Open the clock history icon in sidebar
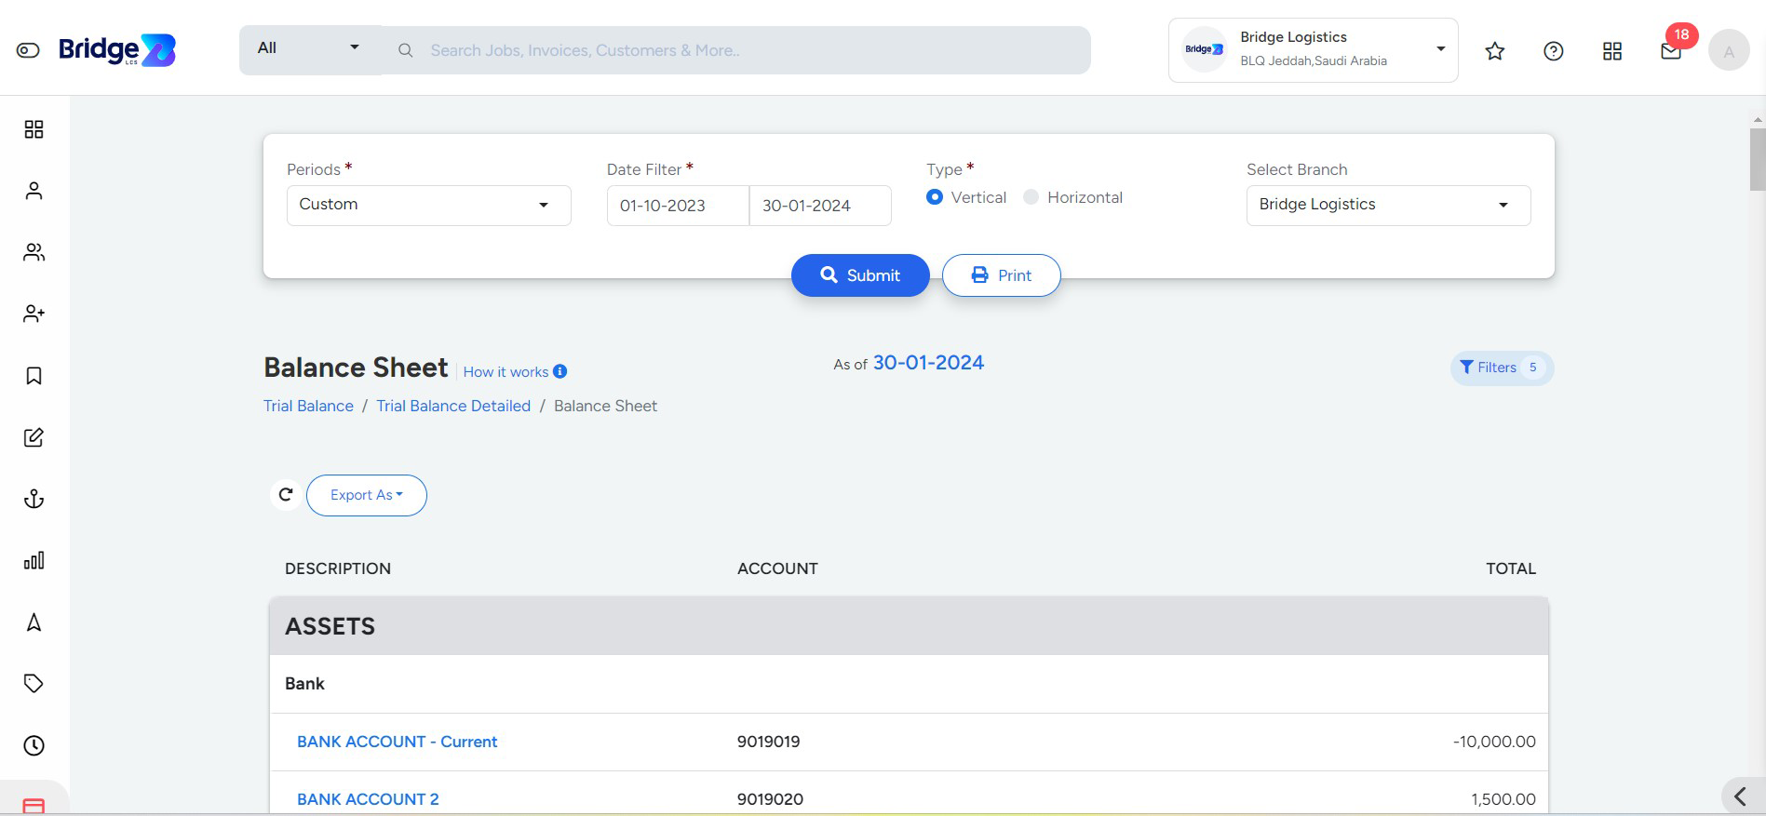Viewport: 1766px width, 816px height. [34, 745]
